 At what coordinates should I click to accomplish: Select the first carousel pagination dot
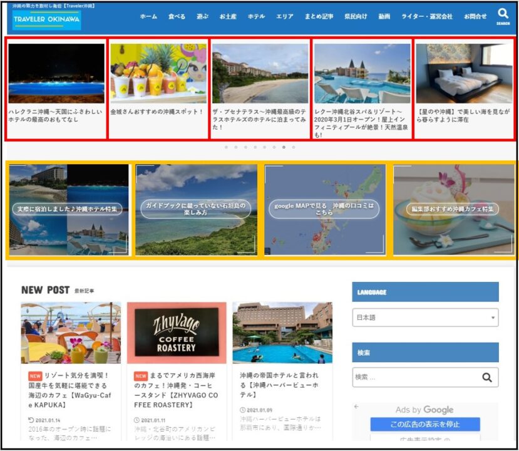[x=226, y=147]
